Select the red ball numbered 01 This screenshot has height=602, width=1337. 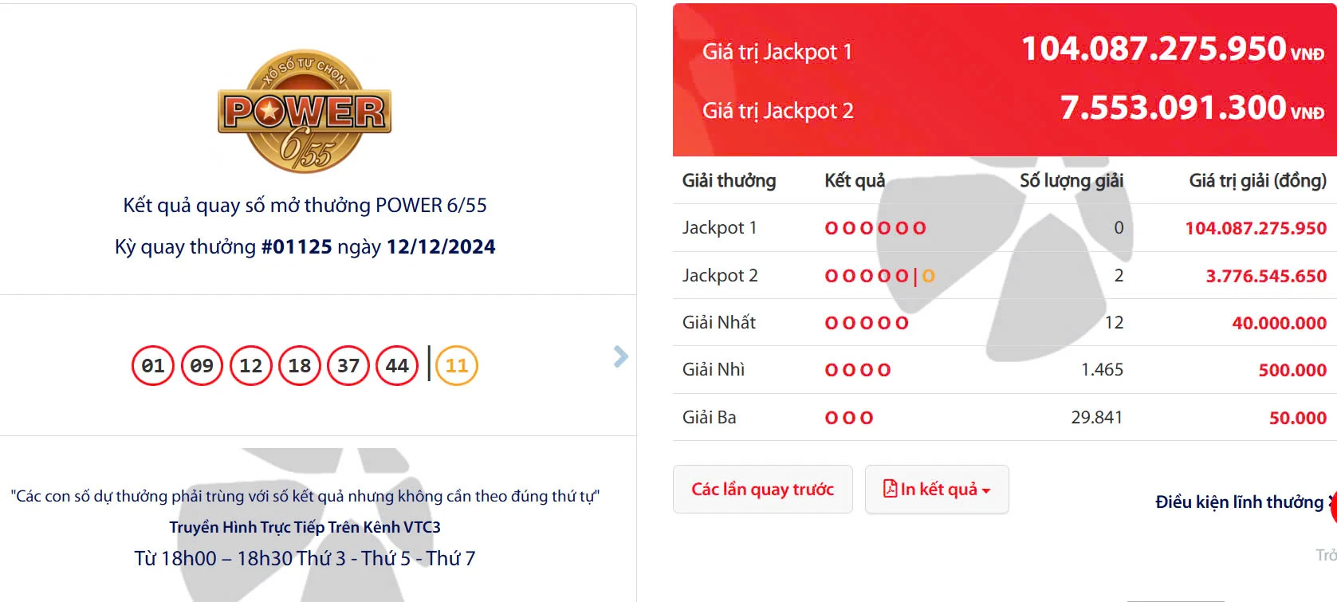click(x=153, y=364)
